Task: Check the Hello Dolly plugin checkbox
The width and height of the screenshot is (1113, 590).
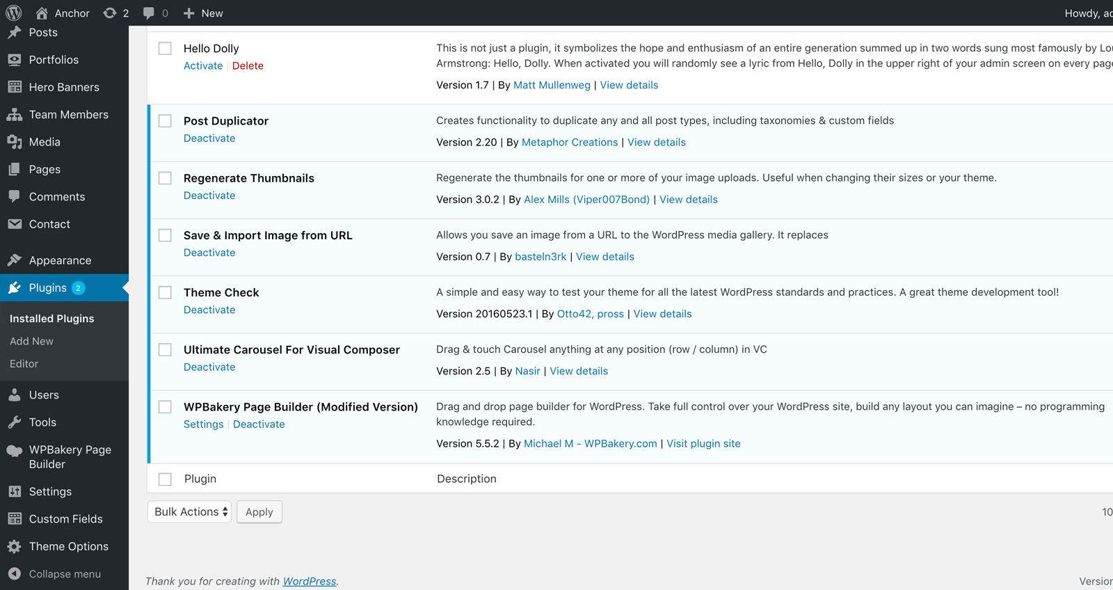Action: point(165,49)
